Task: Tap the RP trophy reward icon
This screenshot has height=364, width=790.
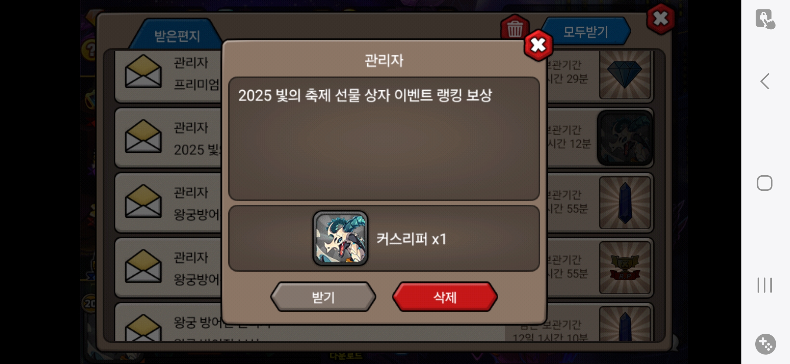Action: click(625, 268)
